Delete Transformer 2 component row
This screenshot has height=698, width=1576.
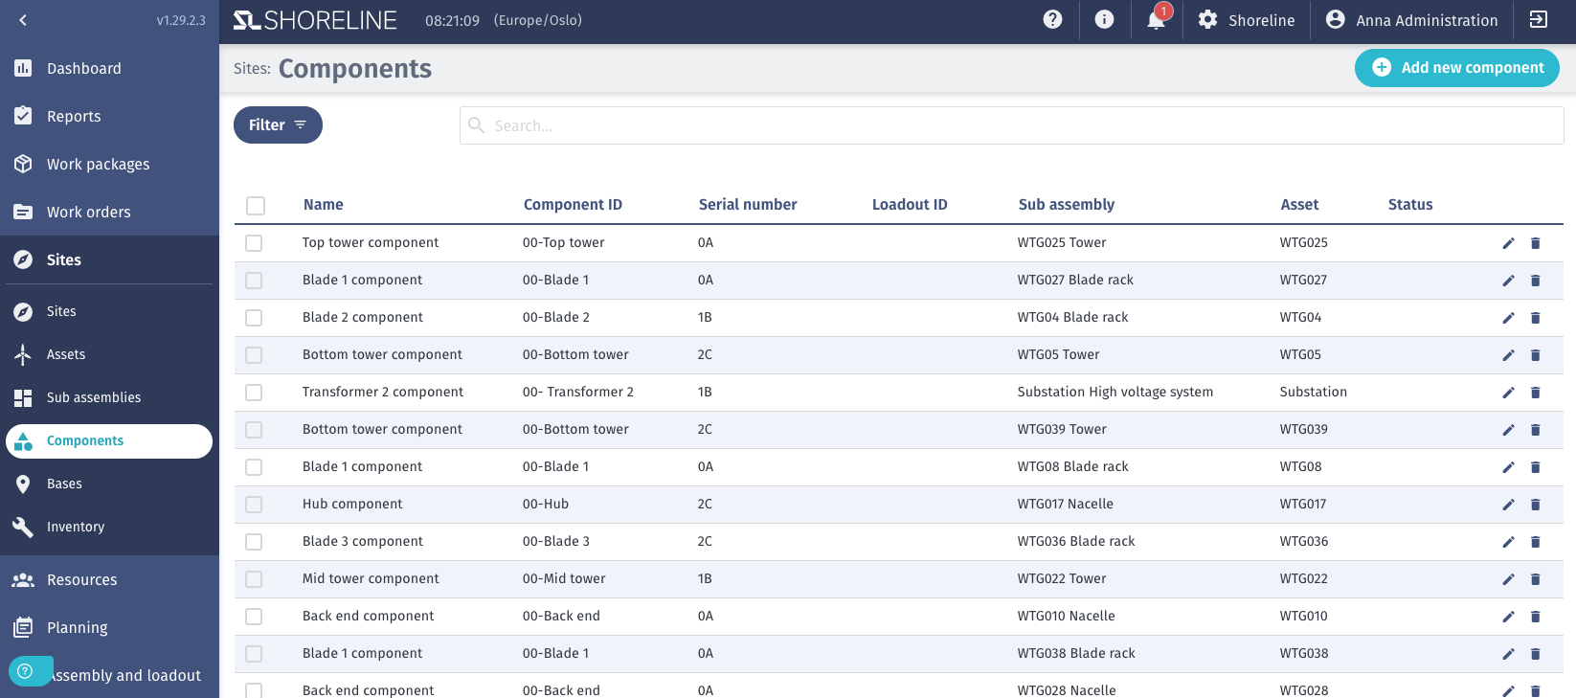tap(1535, 393)
